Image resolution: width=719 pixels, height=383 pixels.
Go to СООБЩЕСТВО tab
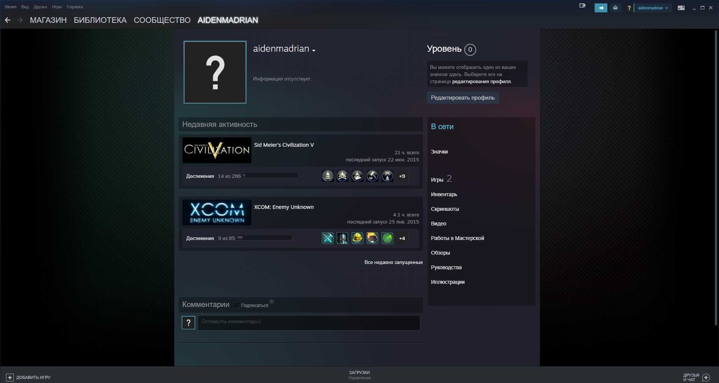click(162, 20)
